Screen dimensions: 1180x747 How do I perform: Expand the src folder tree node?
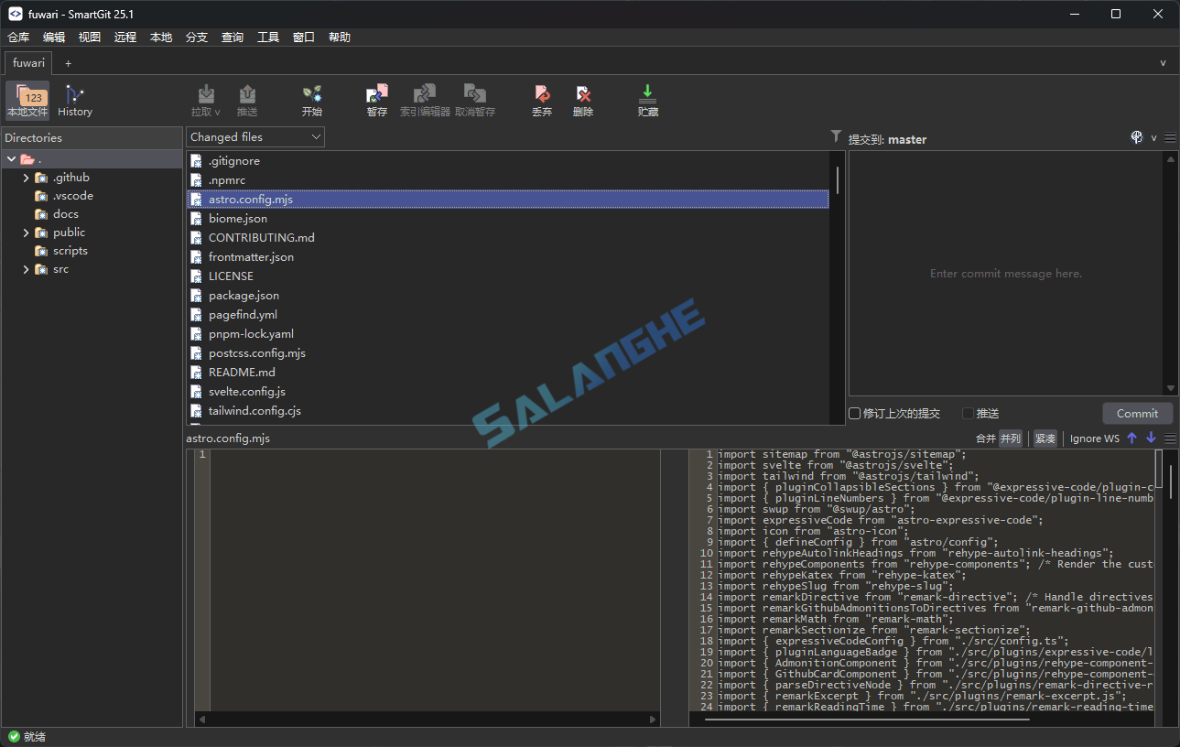click(27, 269)
